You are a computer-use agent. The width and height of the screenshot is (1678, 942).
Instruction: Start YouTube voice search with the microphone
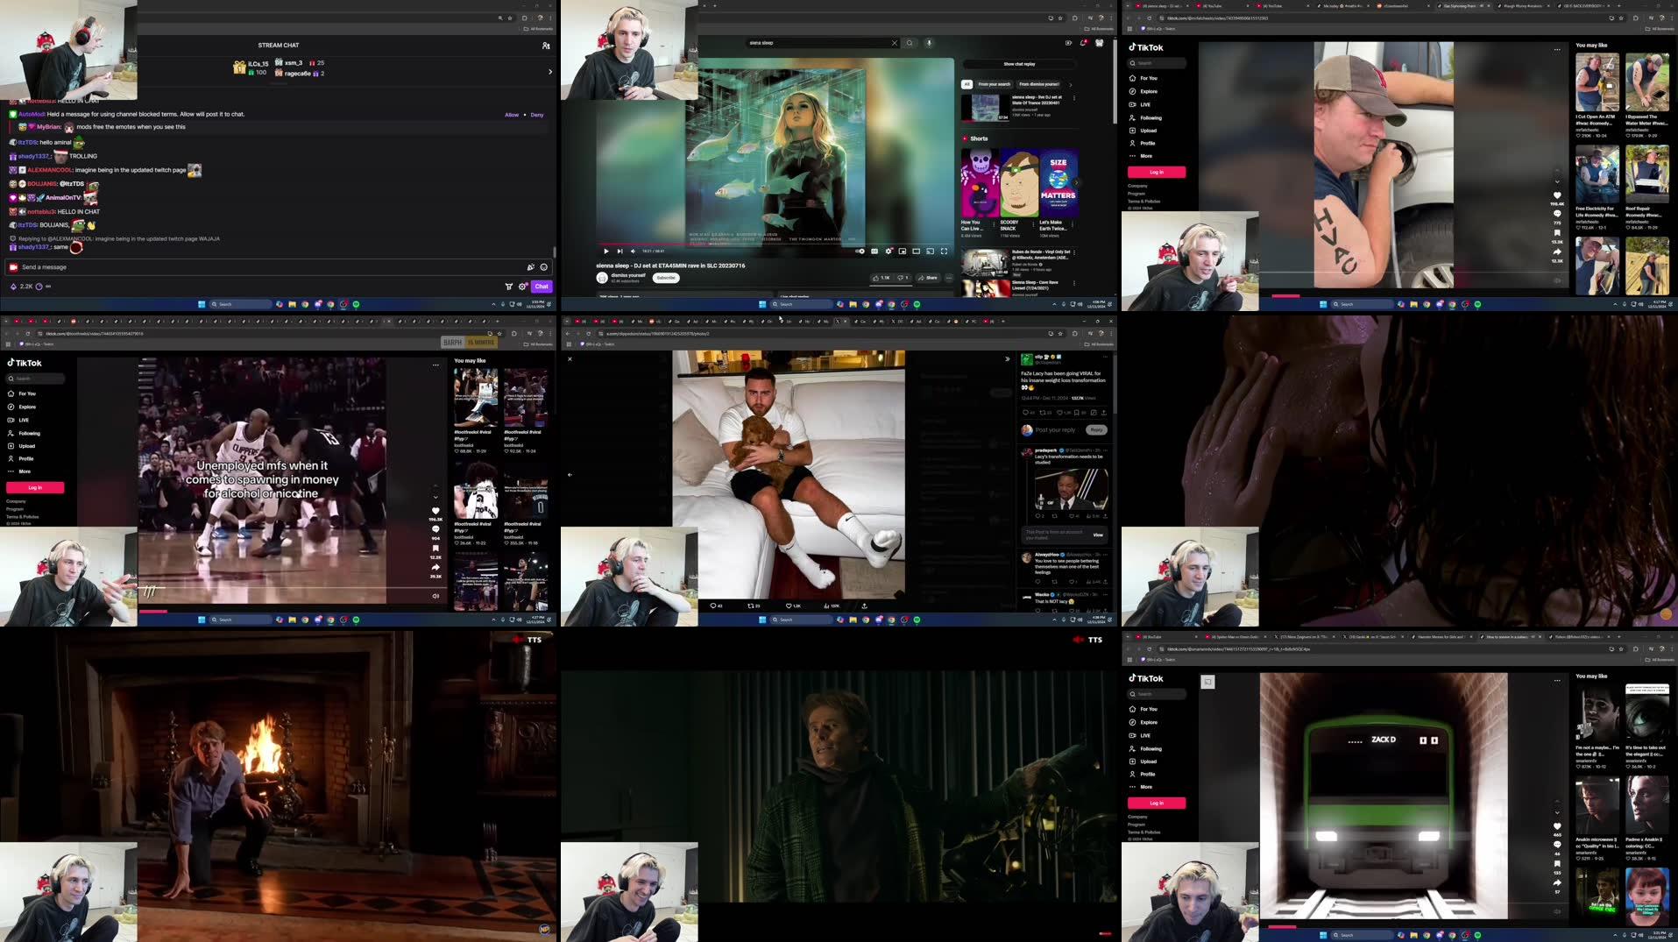929,43
